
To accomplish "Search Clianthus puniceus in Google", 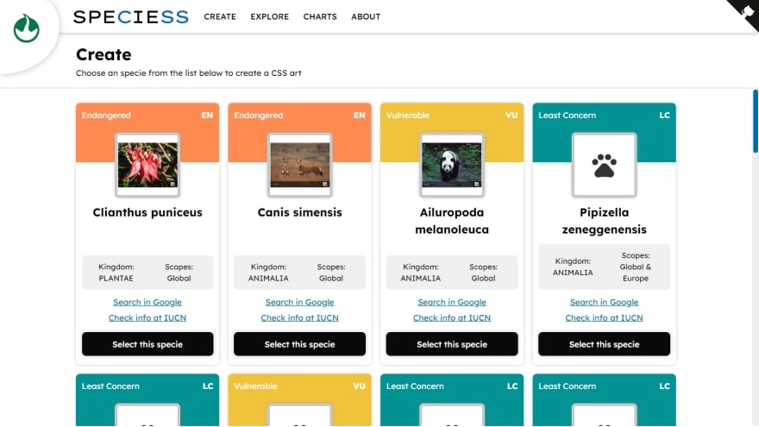I will [x=147, y=302].
